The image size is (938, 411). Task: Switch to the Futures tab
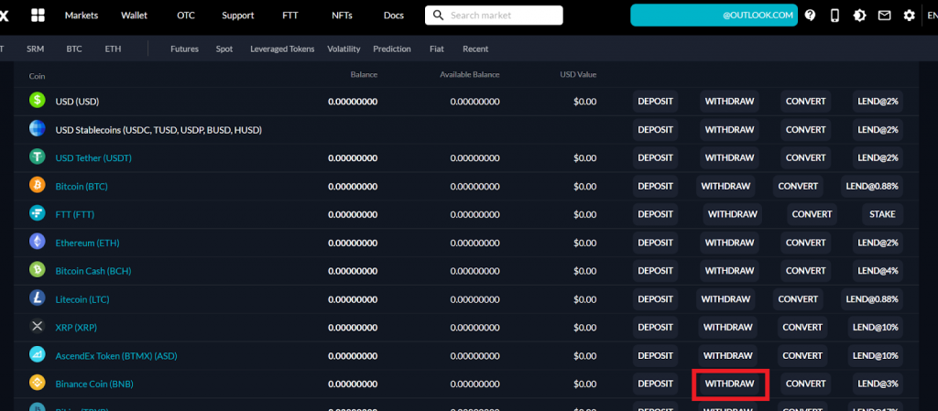[184, 49]
